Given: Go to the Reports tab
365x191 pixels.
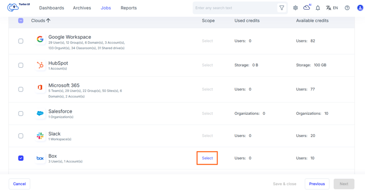Looking at the screenshot, I should (x=128, y=8).
